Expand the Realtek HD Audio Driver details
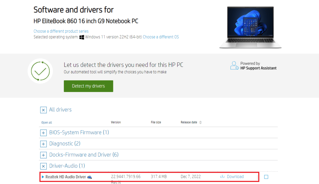Image resolution: width=319 pixels, height=184 pixels. click(42, 176)
